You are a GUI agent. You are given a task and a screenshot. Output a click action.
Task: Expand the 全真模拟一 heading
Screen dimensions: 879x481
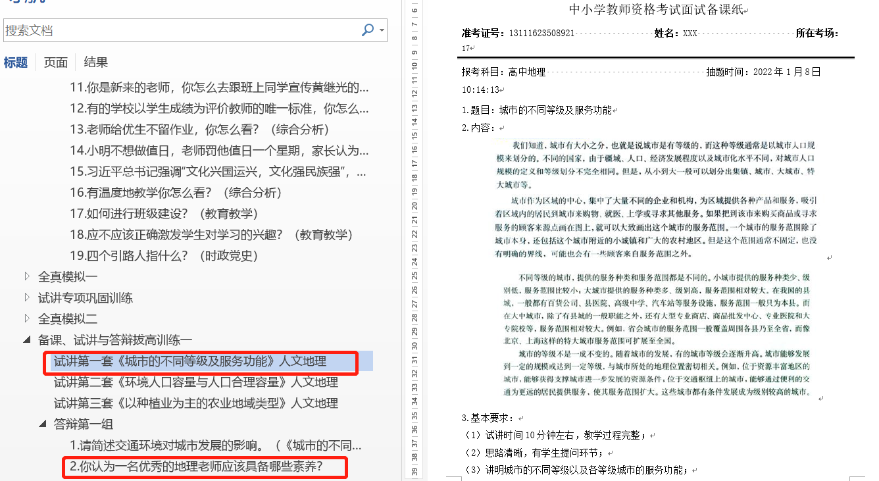(27, 276)
